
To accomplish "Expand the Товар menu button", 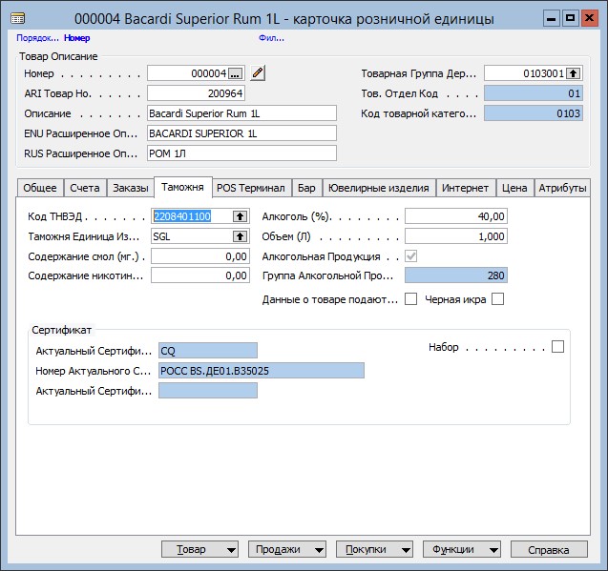I will click(x=199, y=549).
